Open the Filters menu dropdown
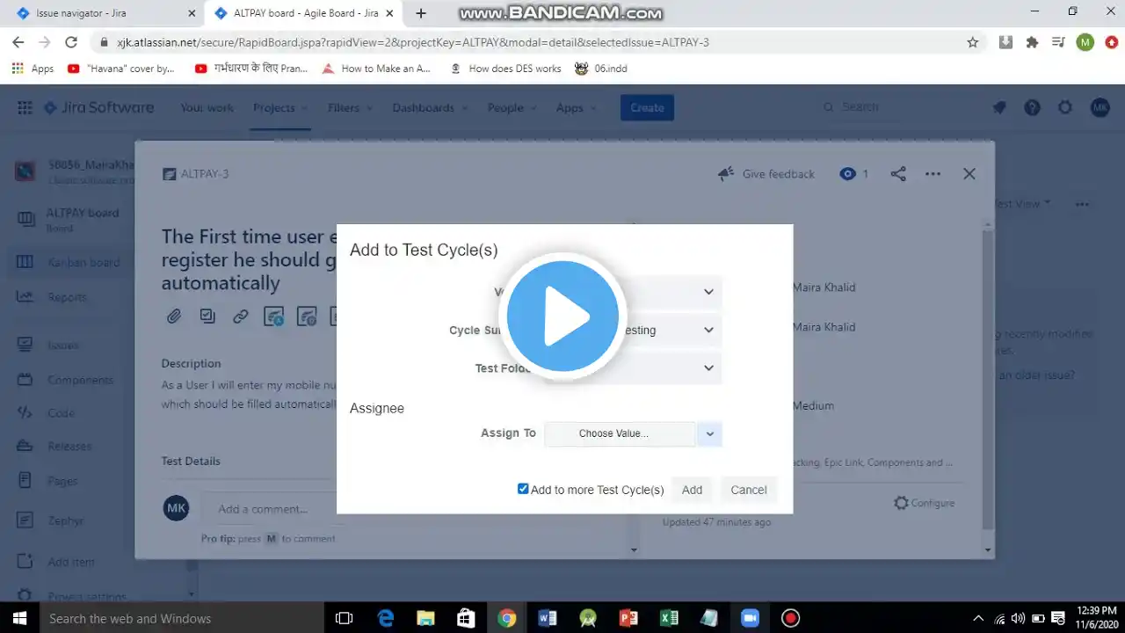Viewport: 1125px width, 633px height. pos(350,108)
